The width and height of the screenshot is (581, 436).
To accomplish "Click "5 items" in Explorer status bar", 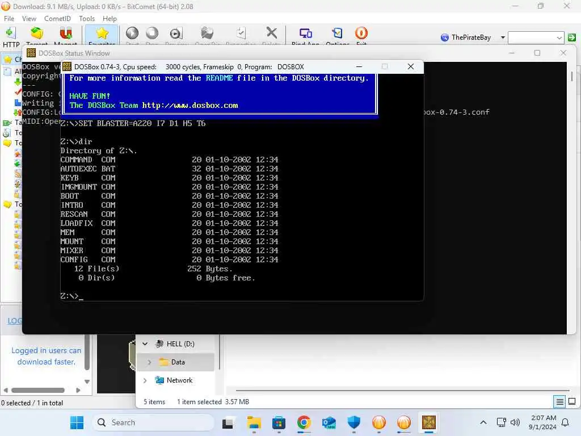I will (154, 401).
